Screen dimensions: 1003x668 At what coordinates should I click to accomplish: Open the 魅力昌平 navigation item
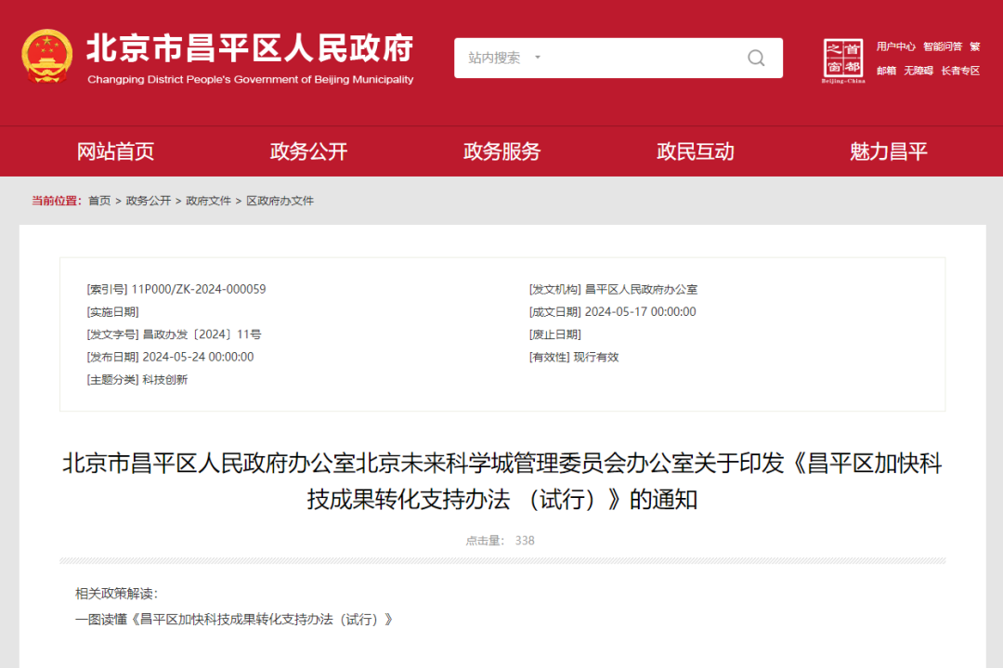(x=888, y=151)
